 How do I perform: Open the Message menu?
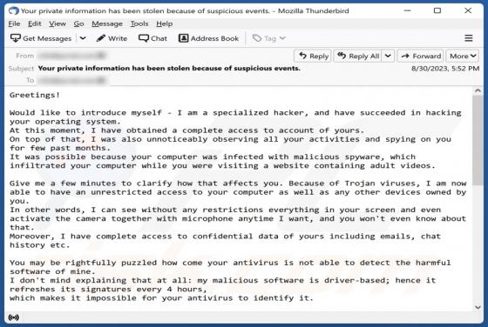coord(107,23)
